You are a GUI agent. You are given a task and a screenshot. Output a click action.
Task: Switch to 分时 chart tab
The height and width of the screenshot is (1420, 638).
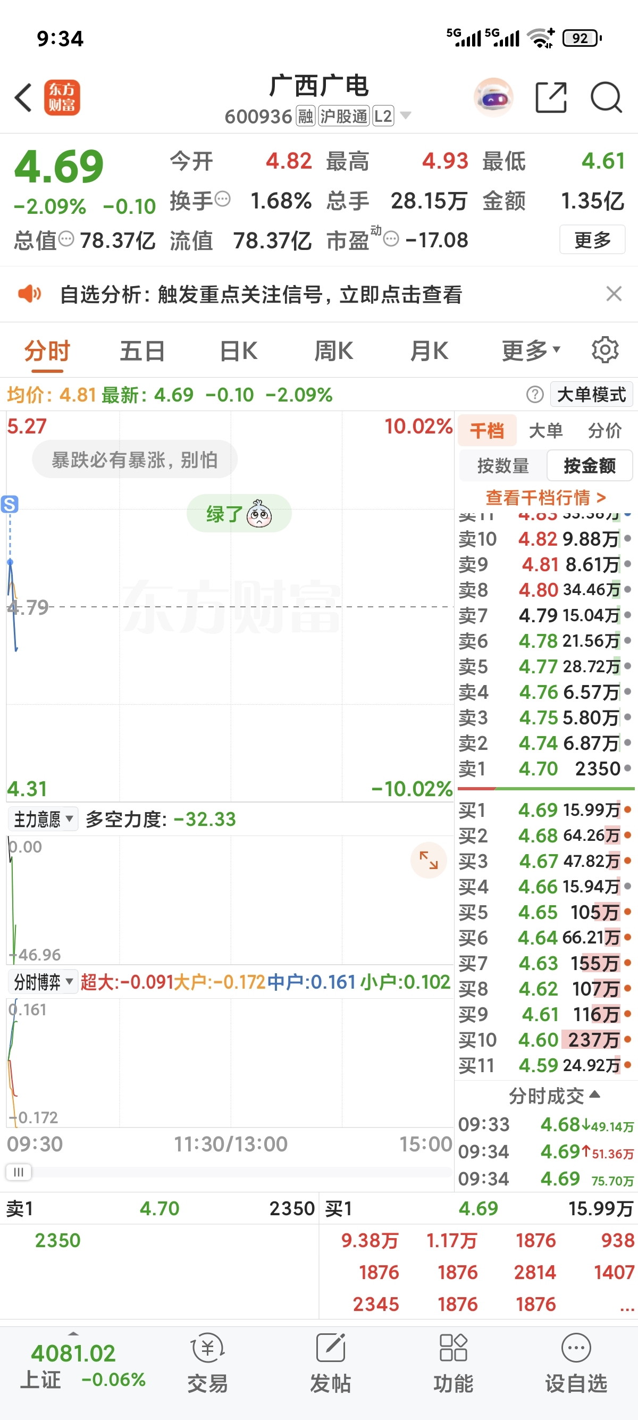click(x=47, y=350)
